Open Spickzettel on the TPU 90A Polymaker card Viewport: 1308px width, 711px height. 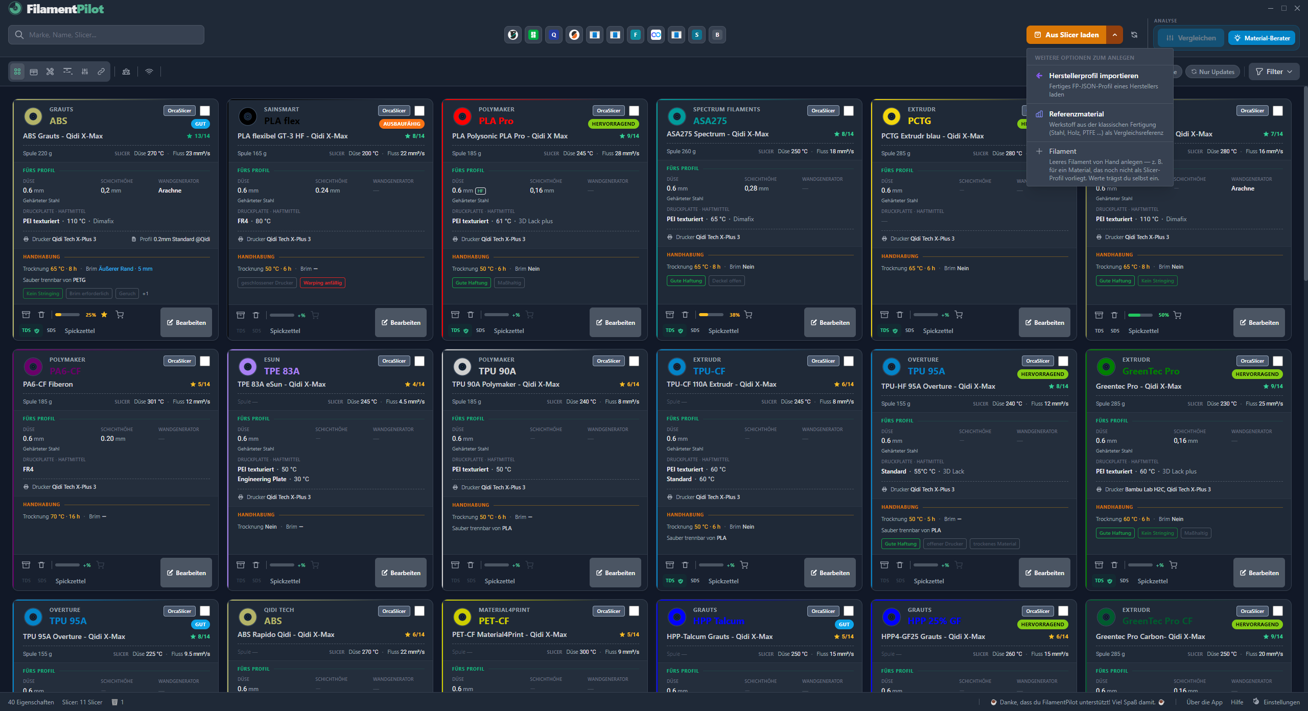point(500,581)
